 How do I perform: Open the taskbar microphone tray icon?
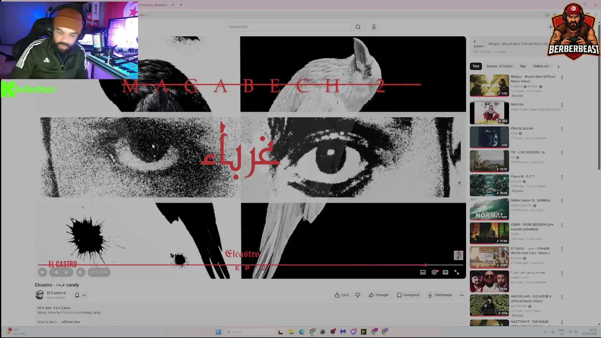tap(553, 332)
